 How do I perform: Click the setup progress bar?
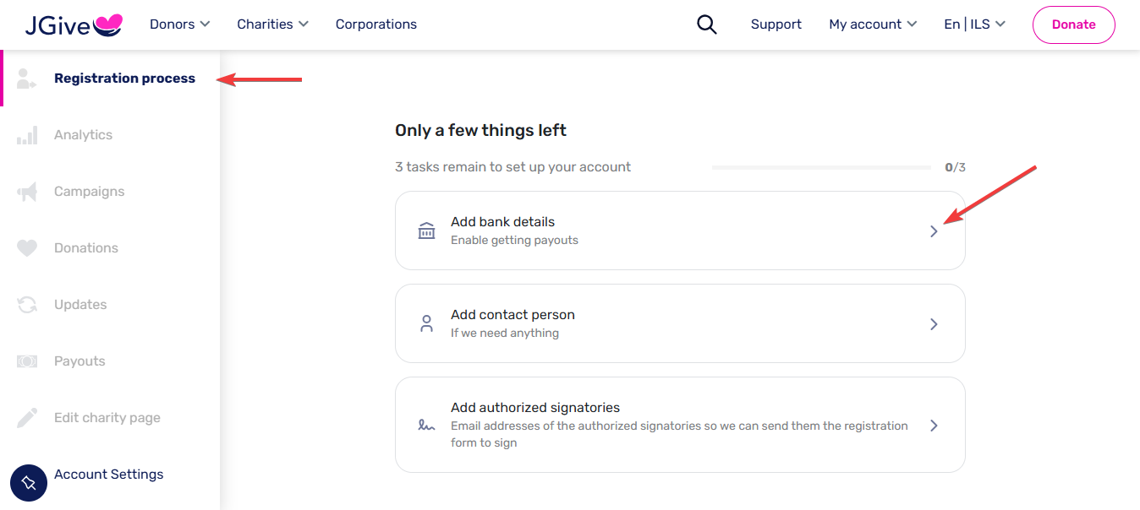pos(823,167)
